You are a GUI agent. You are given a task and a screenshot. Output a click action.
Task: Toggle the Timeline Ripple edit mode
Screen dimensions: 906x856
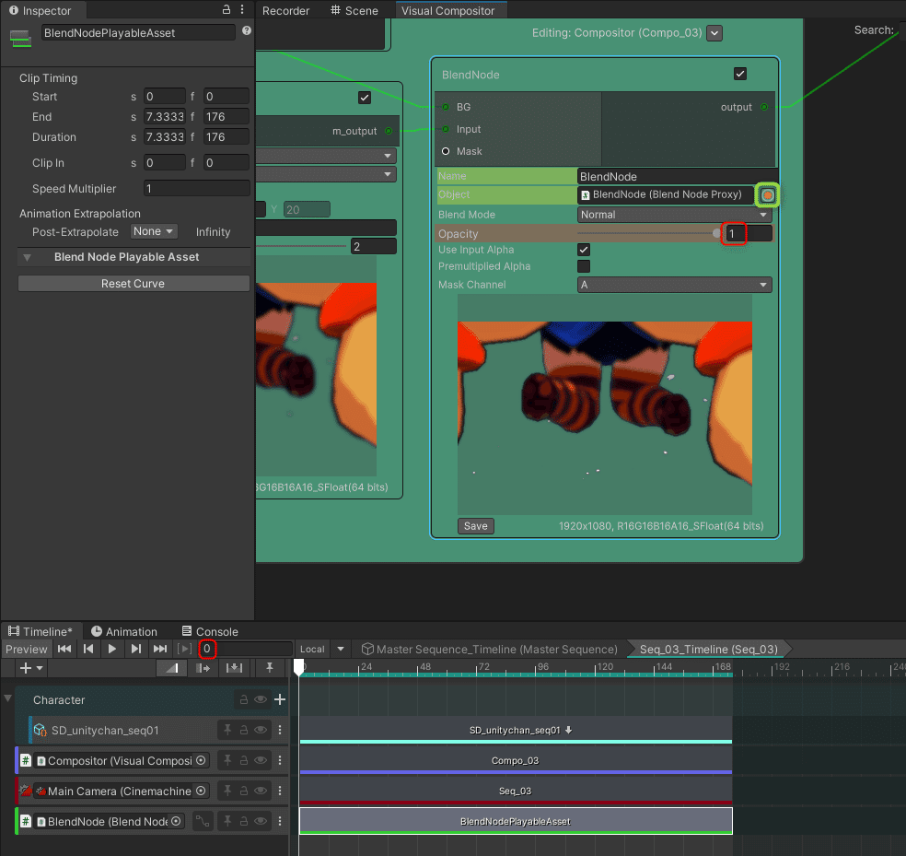pos(204,668)
